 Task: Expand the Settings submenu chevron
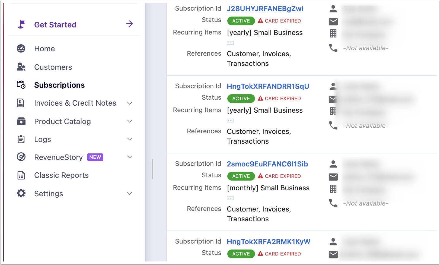tap(130, 193)
